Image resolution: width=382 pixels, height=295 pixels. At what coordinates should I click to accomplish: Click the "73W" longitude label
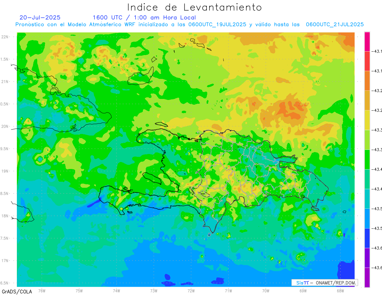point(154,291)
